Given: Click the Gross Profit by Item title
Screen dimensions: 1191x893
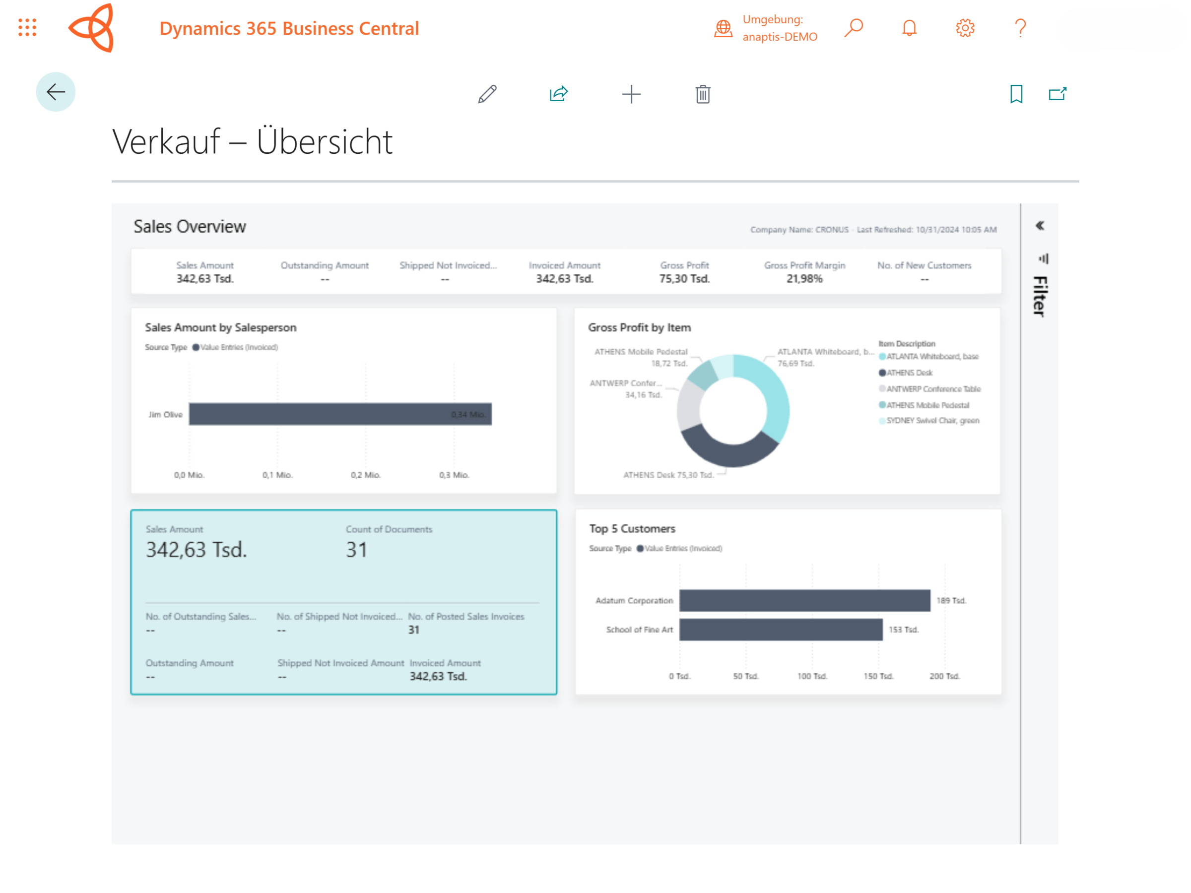Looking at the screenshot, I should click(639, 327).
